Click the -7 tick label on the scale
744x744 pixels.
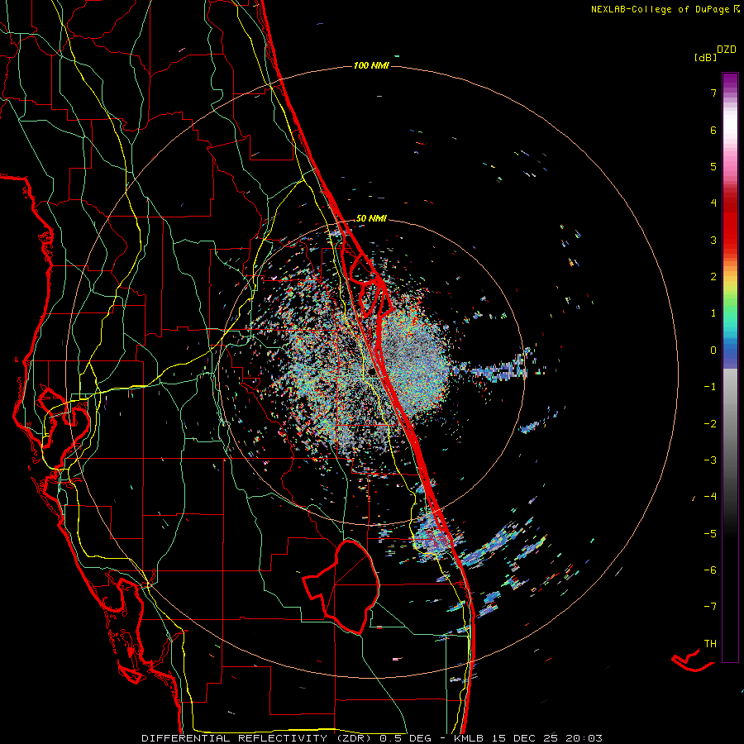710,607
